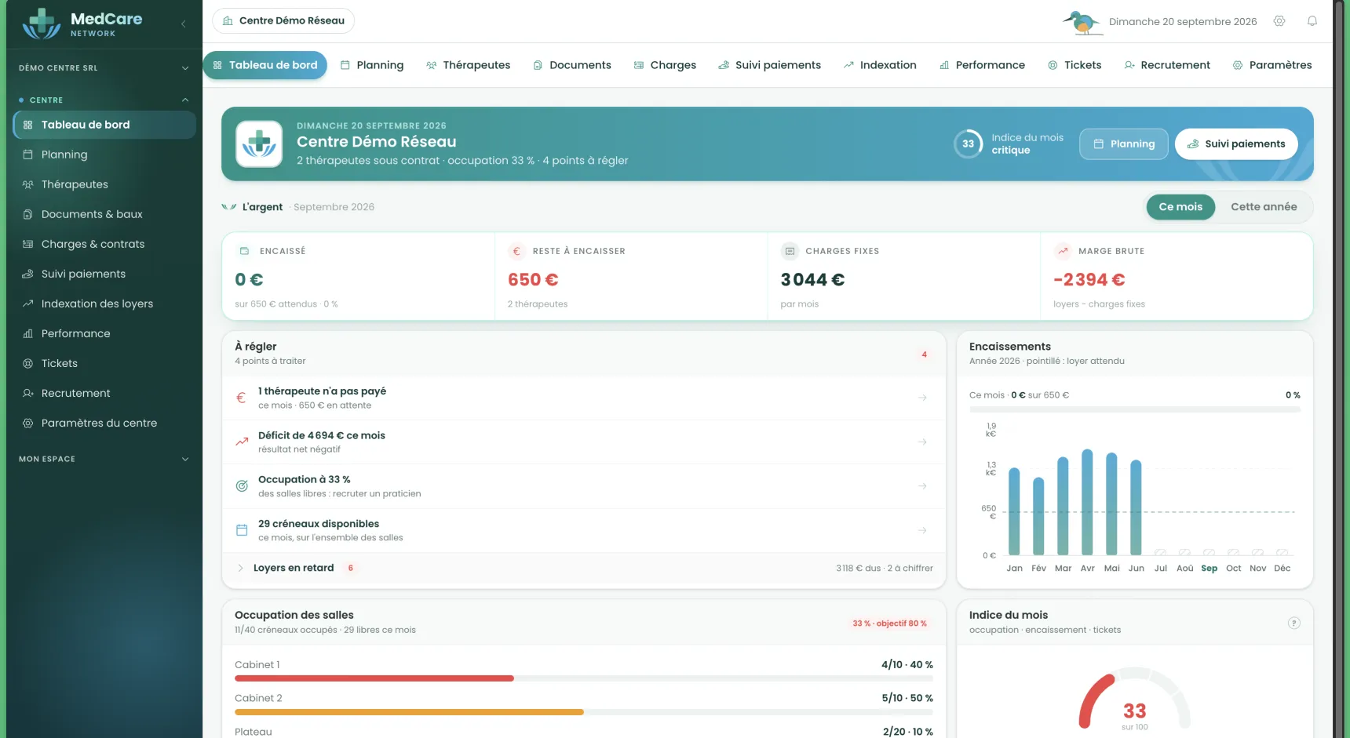1350x738 pixels.
Task: Click the 33 critical index ring in banner
Action: tap(968, 144)
